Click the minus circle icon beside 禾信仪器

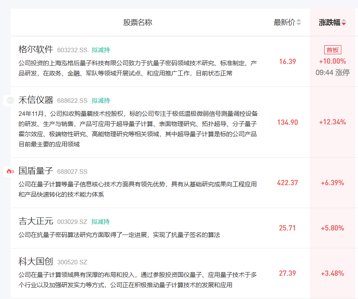pyautogui.click(x=11, y=100)
